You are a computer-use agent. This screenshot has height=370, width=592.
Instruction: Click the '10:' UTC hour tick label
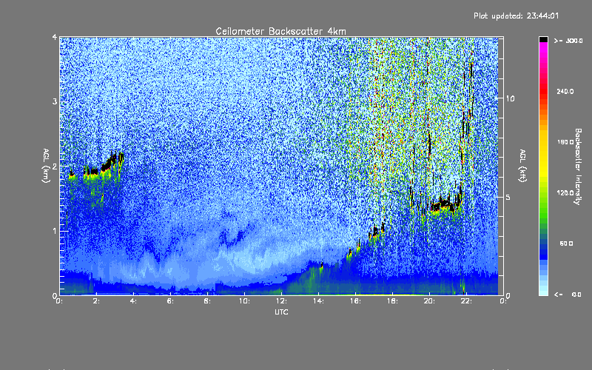(244, 301)
